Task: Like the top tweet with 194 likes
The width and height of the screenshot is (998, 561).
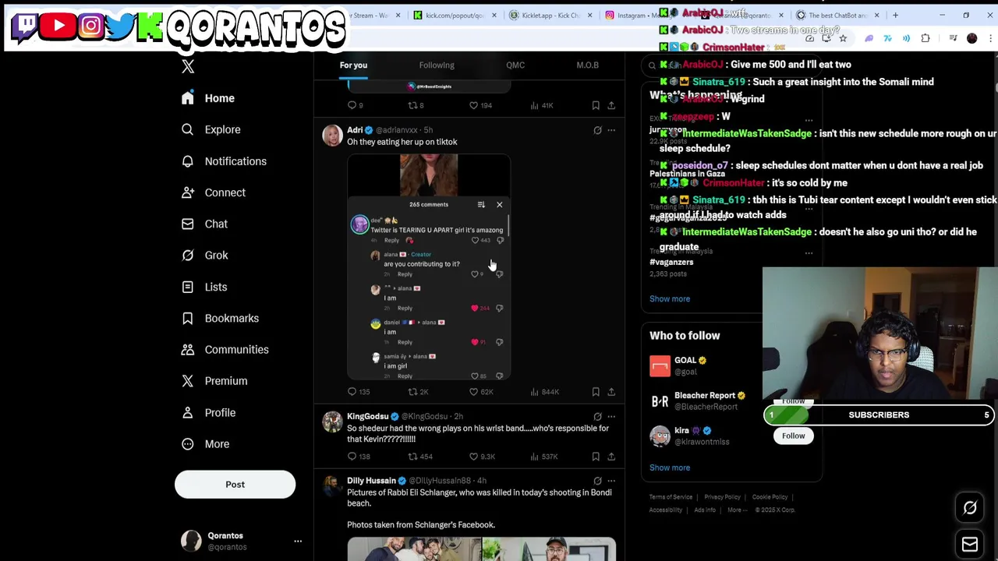Action: click(x=481, y=105)
